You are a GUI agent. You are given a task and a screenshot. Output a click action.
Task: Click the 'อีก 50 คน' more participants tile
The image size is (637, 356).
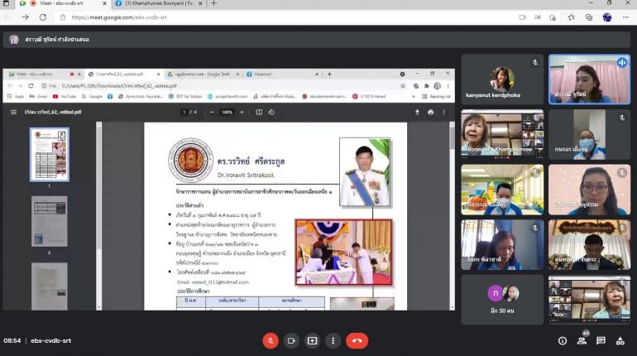[x=503, y=299]
